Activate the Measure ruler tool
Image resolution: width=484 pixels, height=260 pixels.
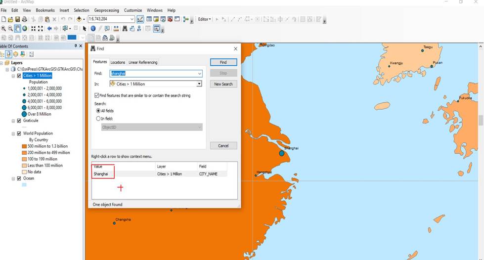116,28
